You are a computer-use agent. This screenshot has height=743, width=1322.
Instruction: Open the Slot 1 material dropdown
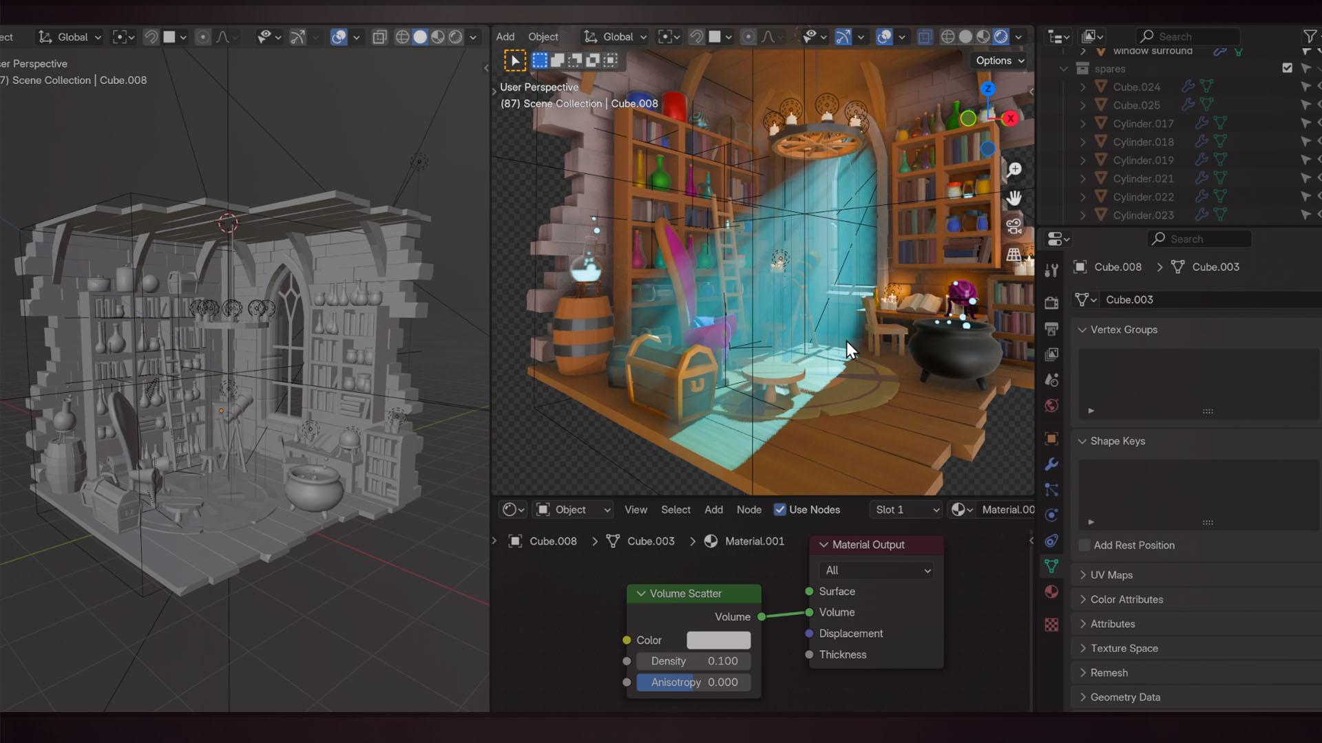click(906, 510)
